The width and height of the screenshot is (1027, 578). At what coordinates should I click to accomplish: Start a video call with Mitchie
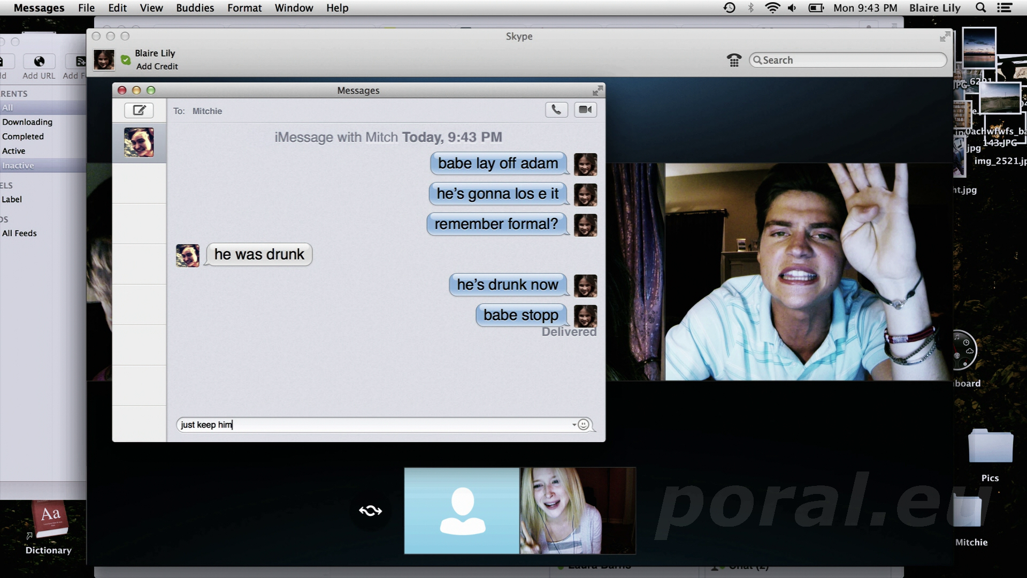pos(585,110)
